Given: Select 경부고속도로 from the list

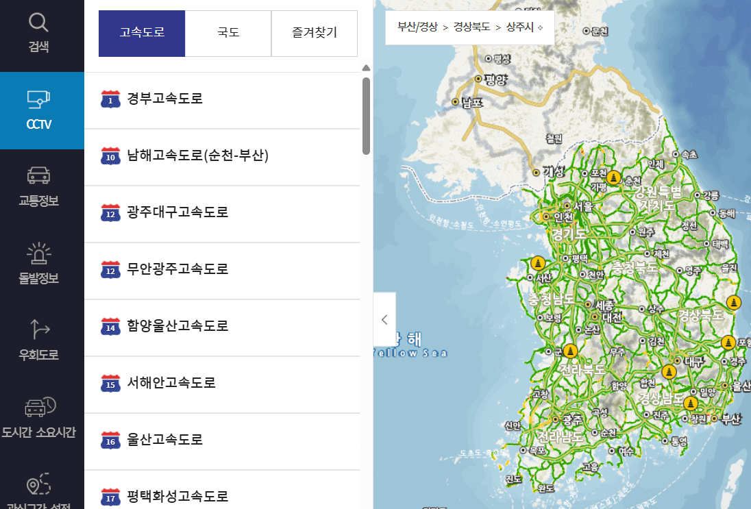Looking at the screenshot, I should coord(222,101).
